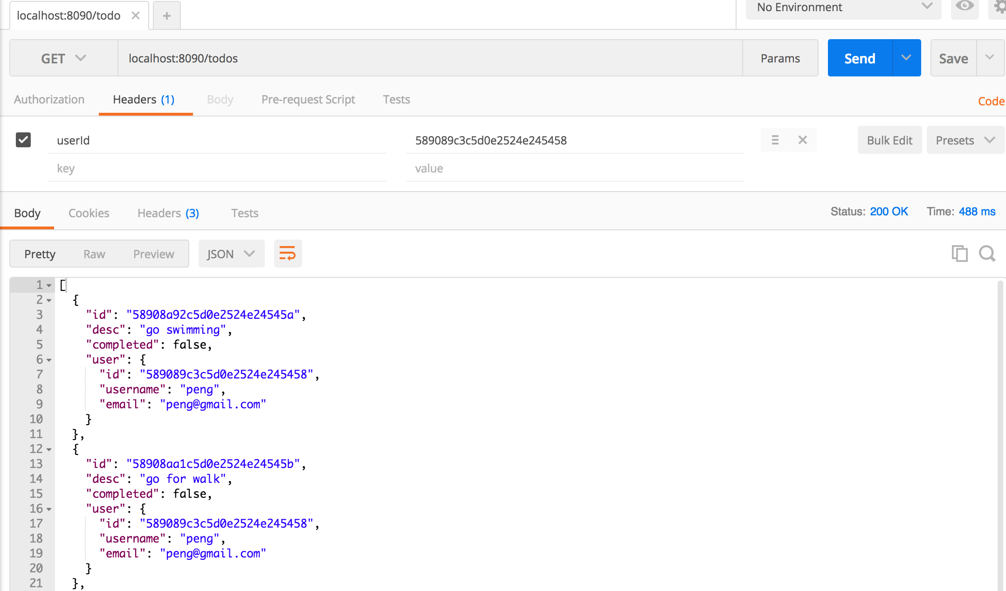Uncheck the userId header checkbox
Viewport: 1006px width, 591px height.
(x=23, y=140)
